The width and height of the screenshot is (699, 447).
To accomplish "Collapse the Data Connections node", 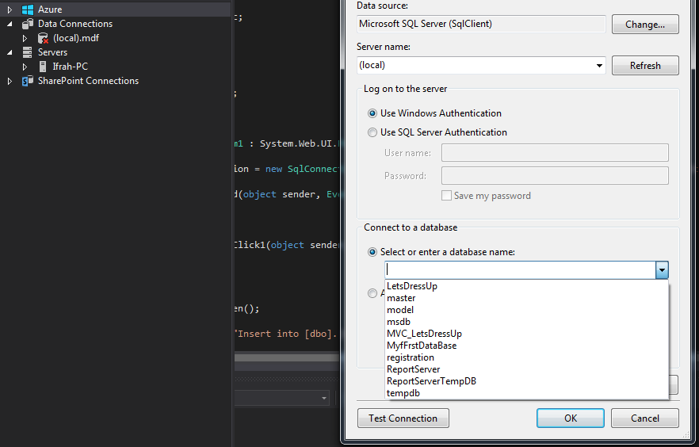I will 10,24.
